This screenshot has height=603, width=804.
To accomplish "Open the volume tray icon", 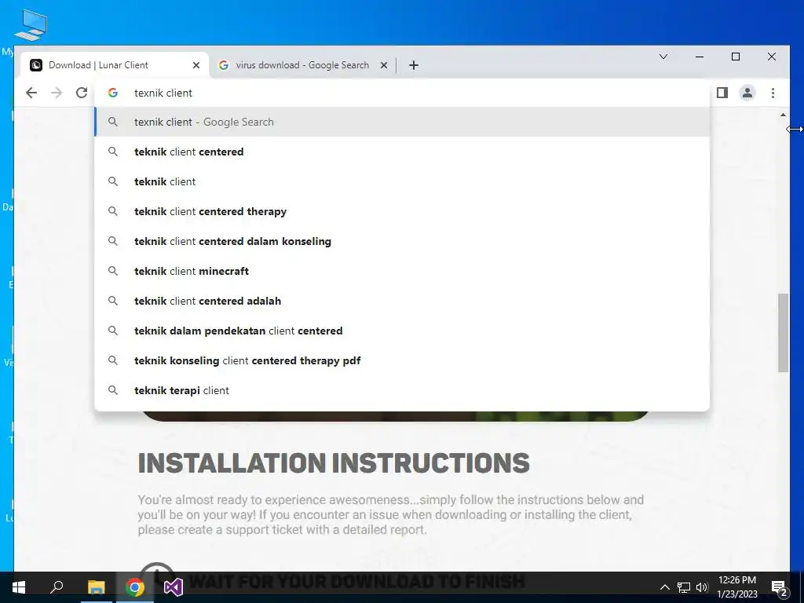I will pyautogui.click(x=702, y=587).
